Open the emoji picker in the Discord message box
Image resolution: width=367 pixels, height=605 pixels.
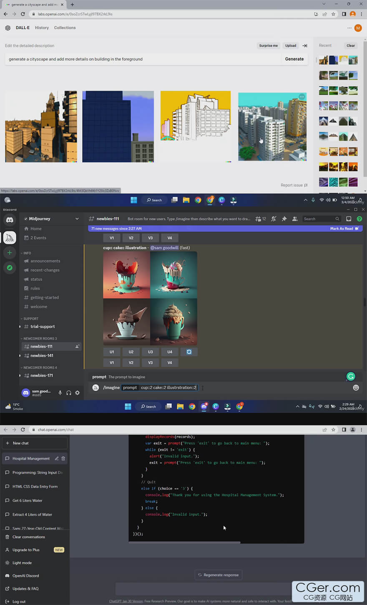356,387
